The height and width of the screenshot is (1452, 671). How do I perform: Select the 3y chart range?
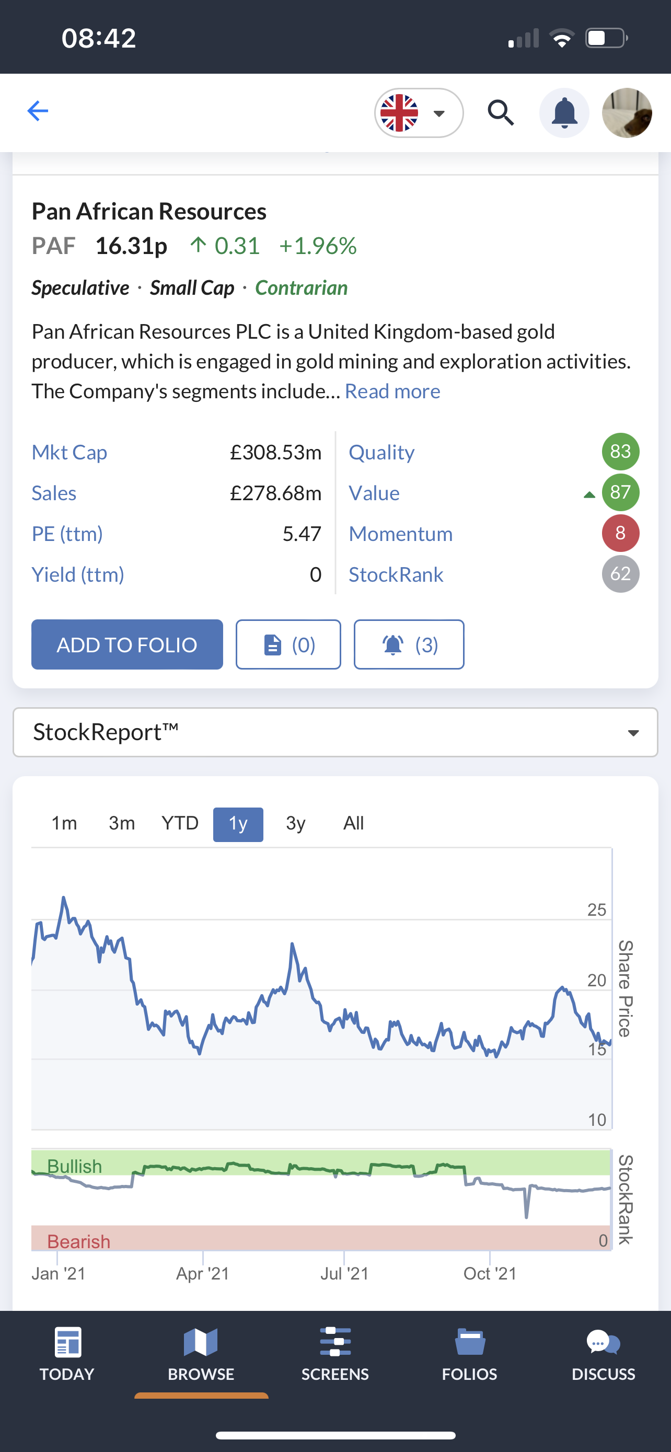pos(296,824)
